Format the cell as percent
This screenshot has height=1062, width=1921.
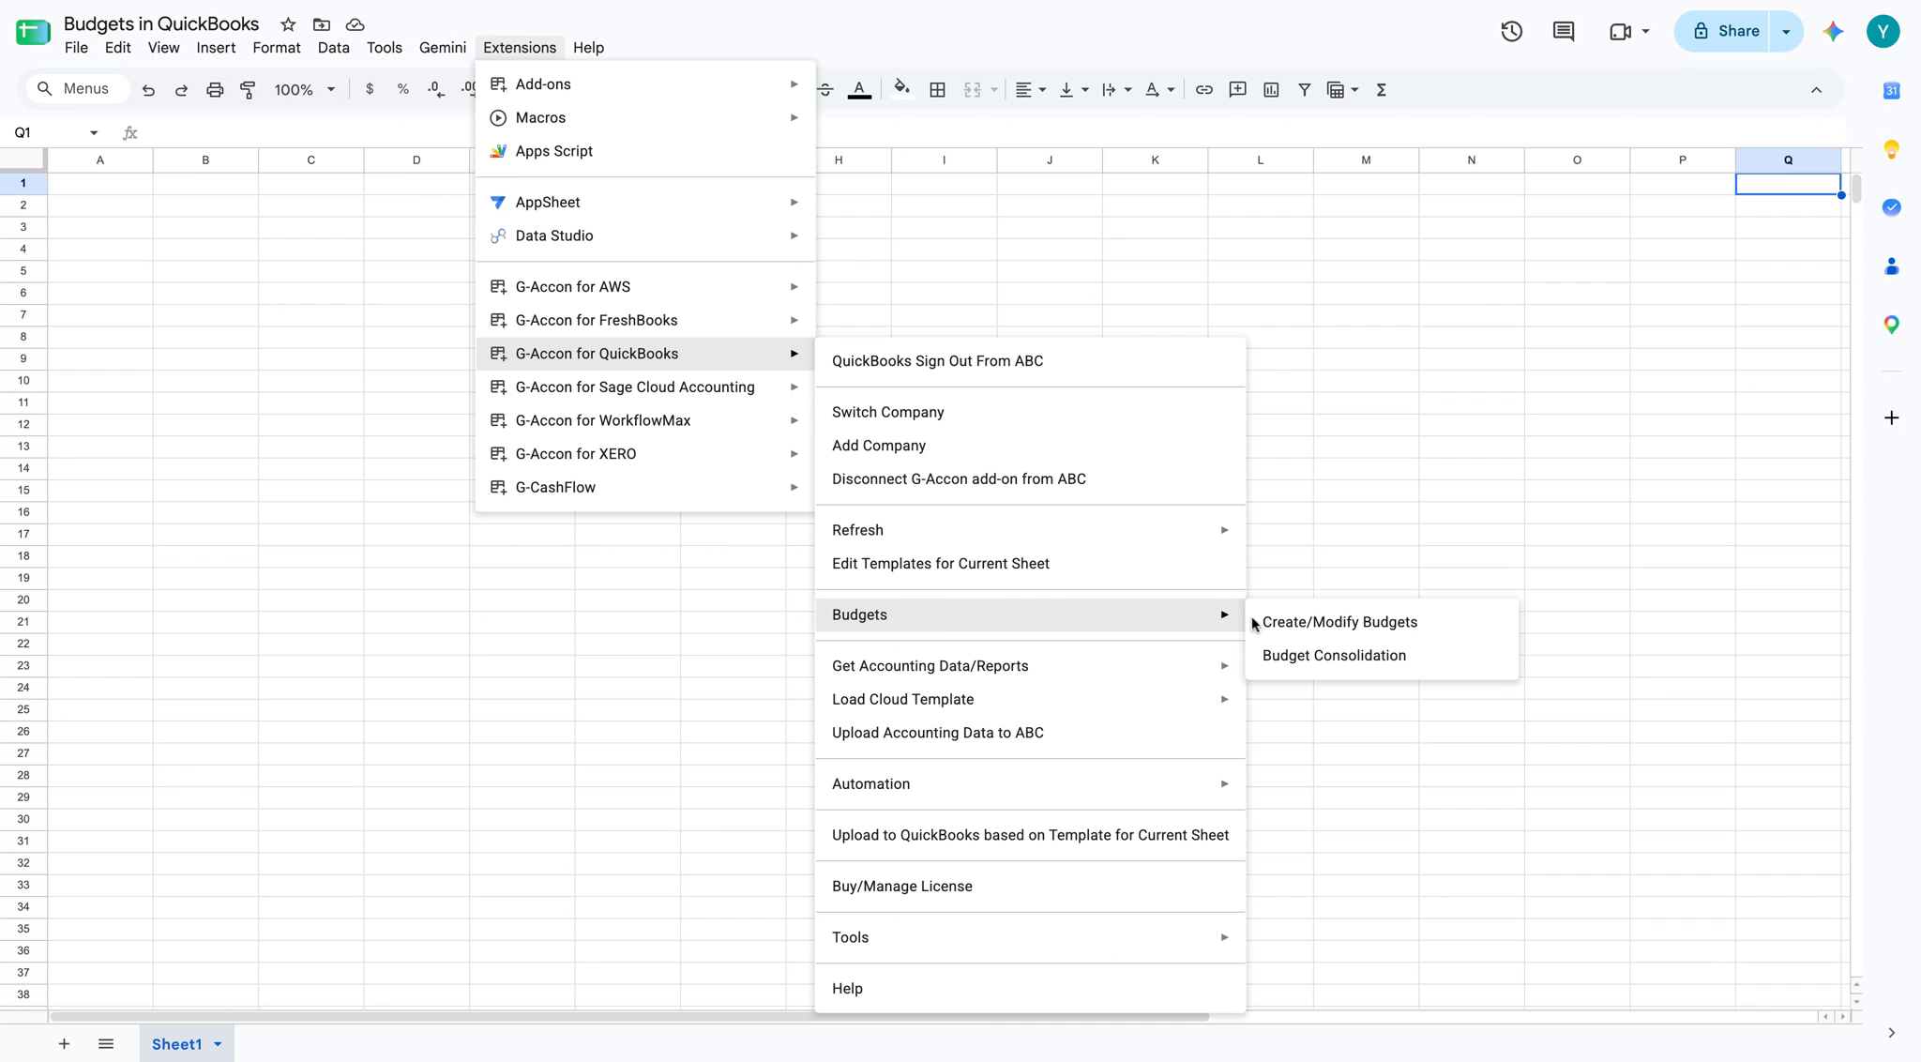402,89
